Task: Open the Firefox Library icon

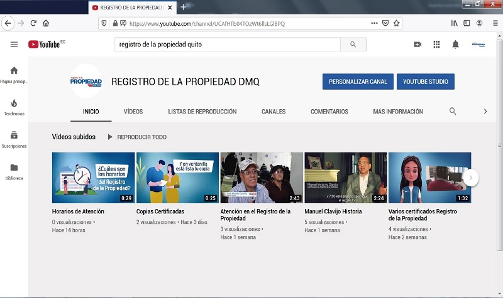Action: click(454, 23)
